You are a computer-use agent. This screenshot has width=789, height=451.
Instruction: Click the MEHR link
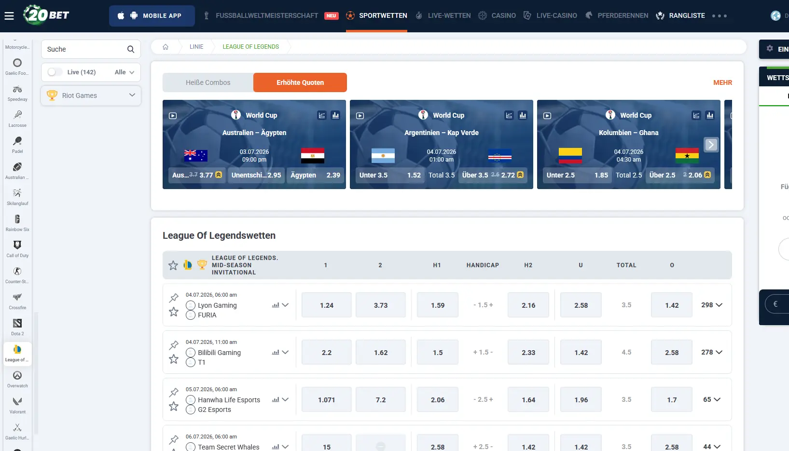coord(722,83)
